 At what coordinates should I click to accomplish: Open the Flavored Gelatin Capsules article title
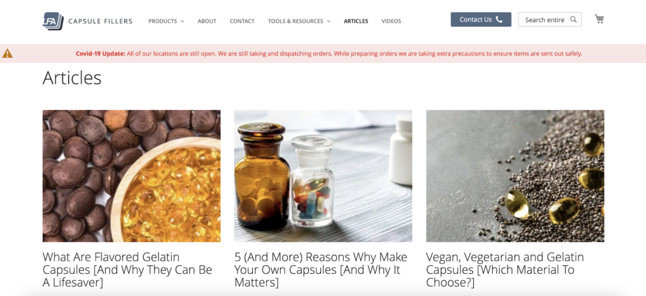(127, 270)
